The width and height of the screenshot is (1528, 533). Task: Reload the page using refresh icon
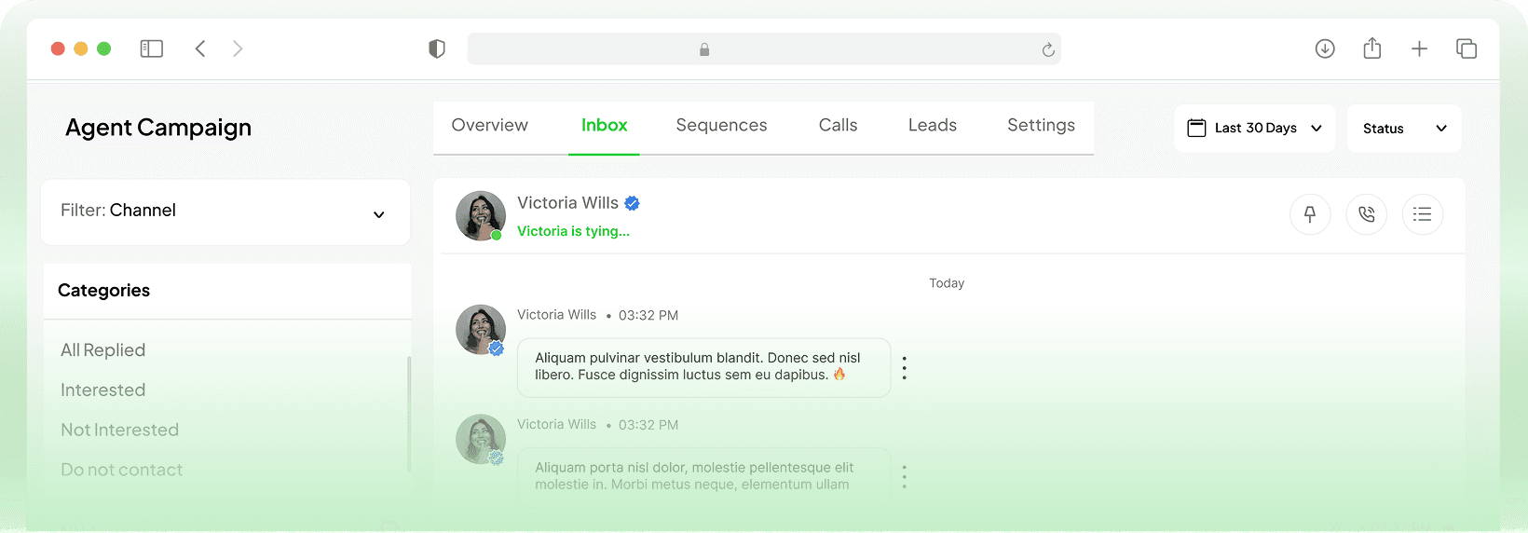click(1048, 50)
